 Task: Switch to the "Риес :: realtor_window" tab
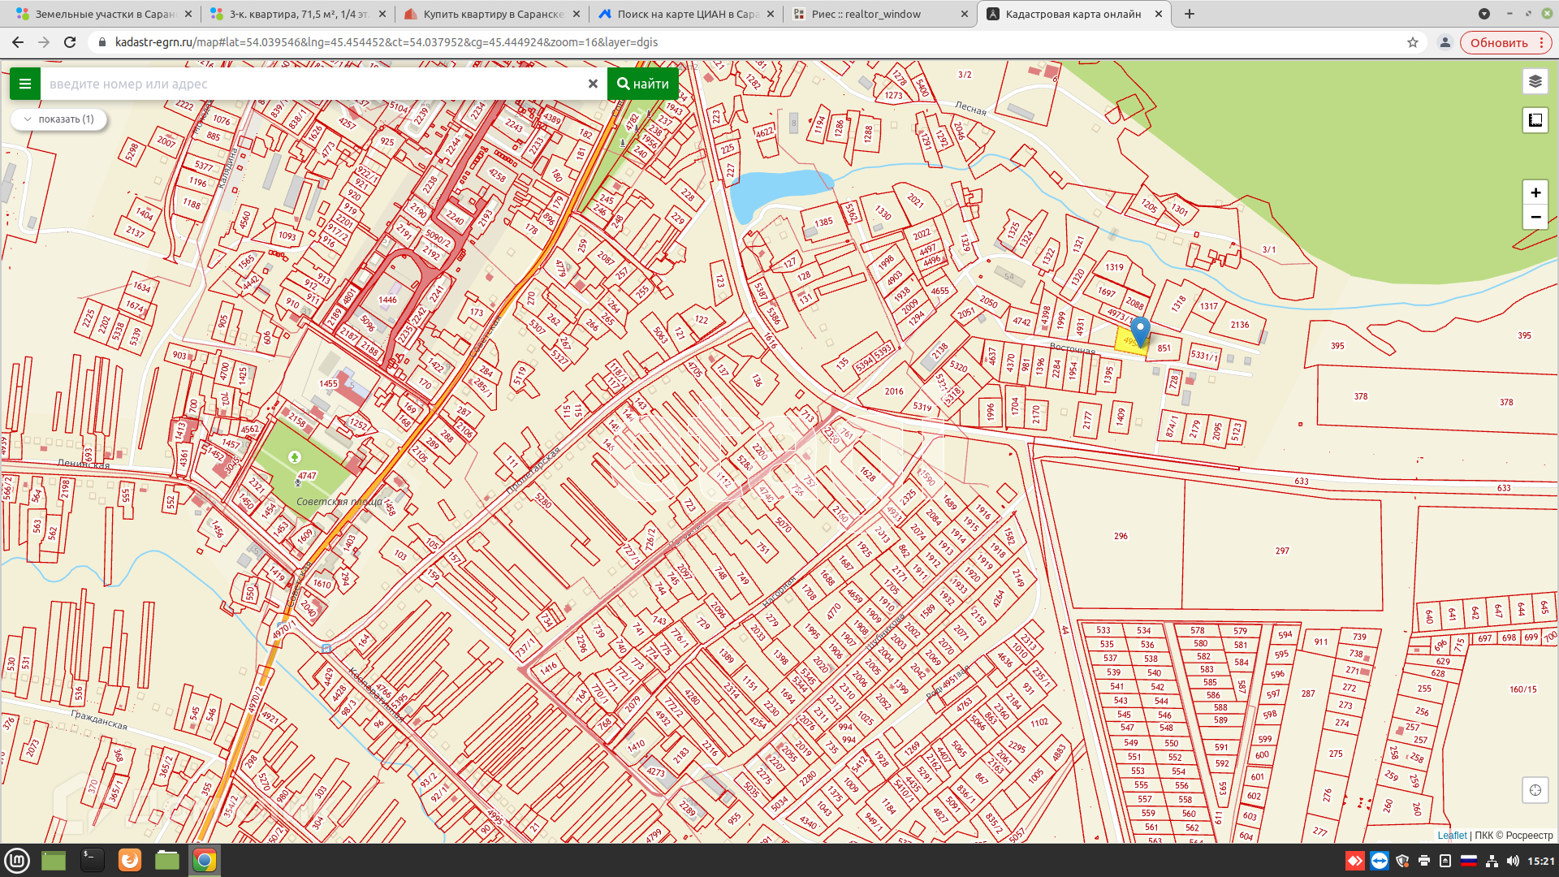pyautogui.click(x=865, y=14)
